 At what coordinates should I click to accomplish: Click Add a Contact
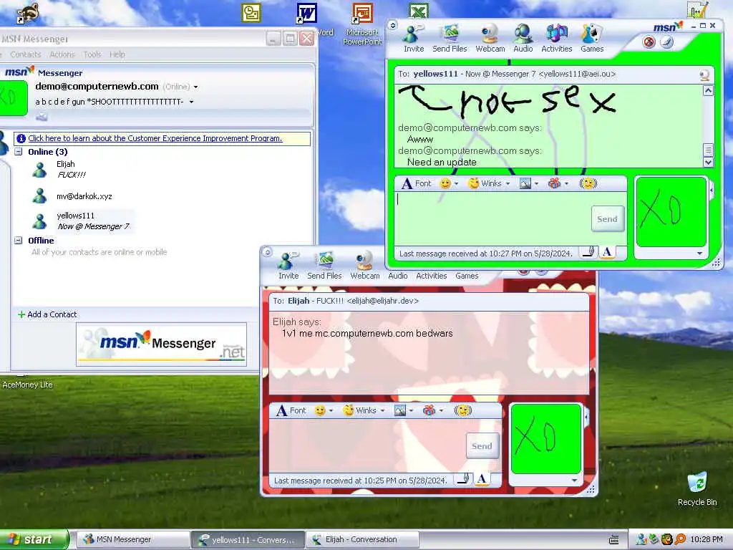(x=47, y=315)
